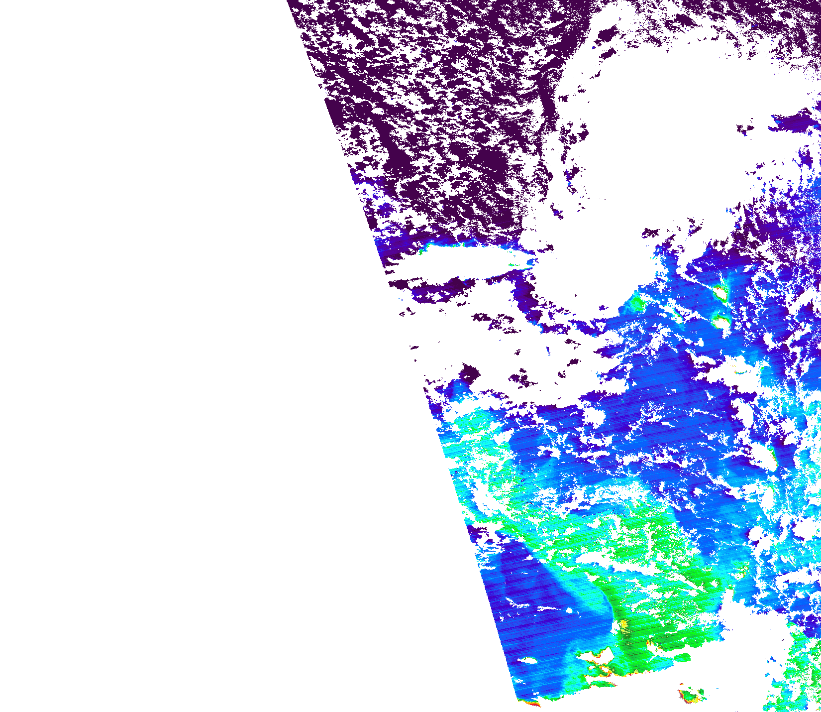Image resolution: width=821 pixels, height=712 pixels.
Task: Click the isolated dark purple blob in mid white band
Action: pos(469,372)
